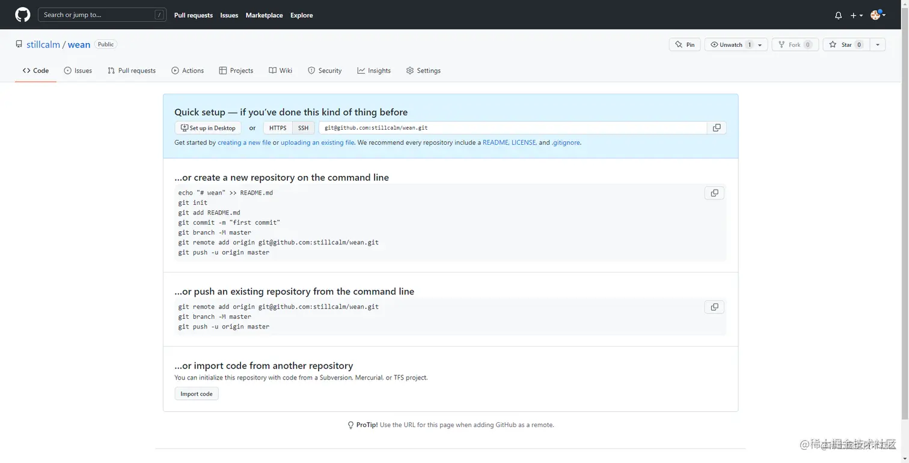Screen dimensions: 909x463
Task: Open the Security tab
Action: tap(325, 70)
